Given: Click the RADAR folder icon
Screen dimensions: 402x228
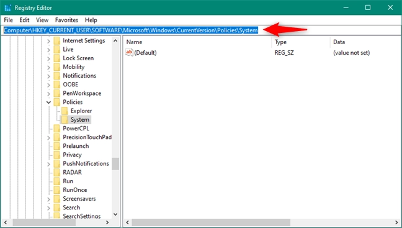Looking at the screenshot, I should pyautogui.click(x=57, y=172).
